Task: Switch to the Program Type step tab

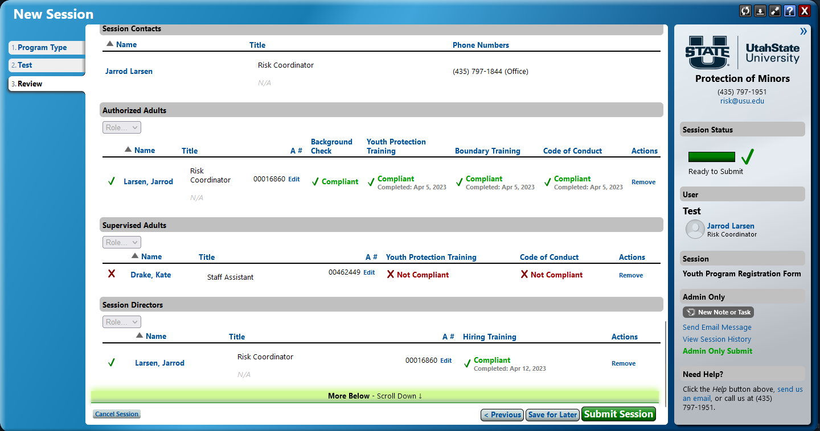Action: (x=46, y=48)
